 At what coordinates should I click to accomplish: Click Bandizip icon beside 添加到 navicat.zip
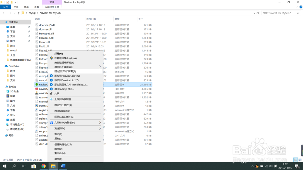(x=51, y=76)
